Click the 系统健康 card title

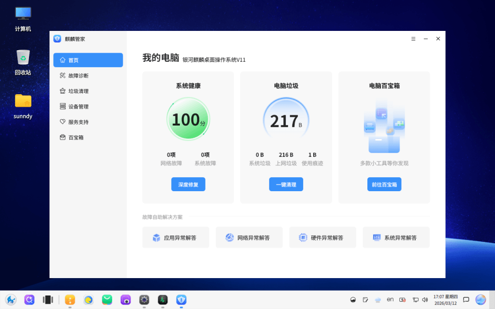pyautogui.click(x=188, y=86)
